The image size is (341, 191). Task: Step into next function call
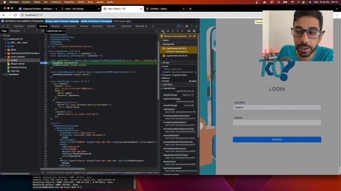pyautogui.click(x=173, y=31)
